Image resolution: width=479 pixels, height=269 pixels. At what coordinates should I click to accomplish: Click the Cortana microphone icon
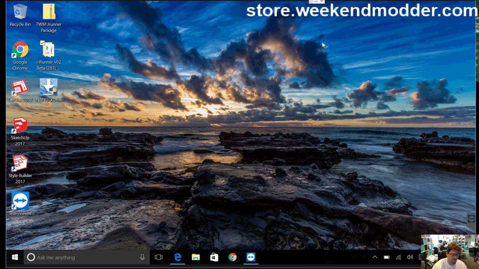(x=142, y=257)
